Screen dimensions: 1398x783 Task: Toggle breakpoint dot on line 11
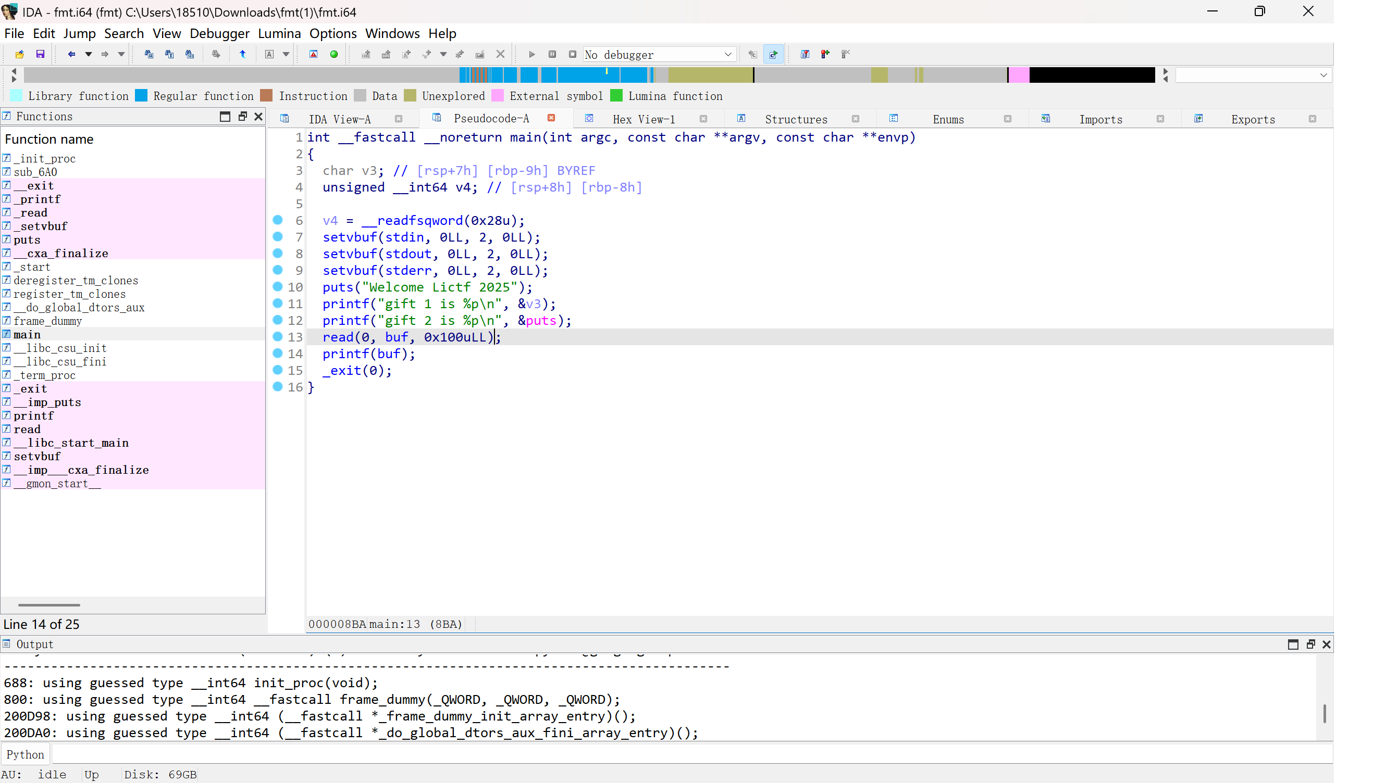[x=278, y=304]
